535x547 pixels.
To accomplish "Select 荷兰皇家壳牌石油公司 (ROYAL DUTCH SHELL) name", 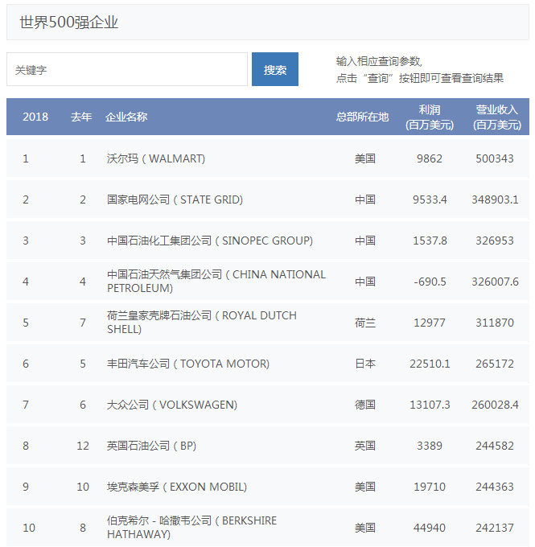I will click(202, 323).
